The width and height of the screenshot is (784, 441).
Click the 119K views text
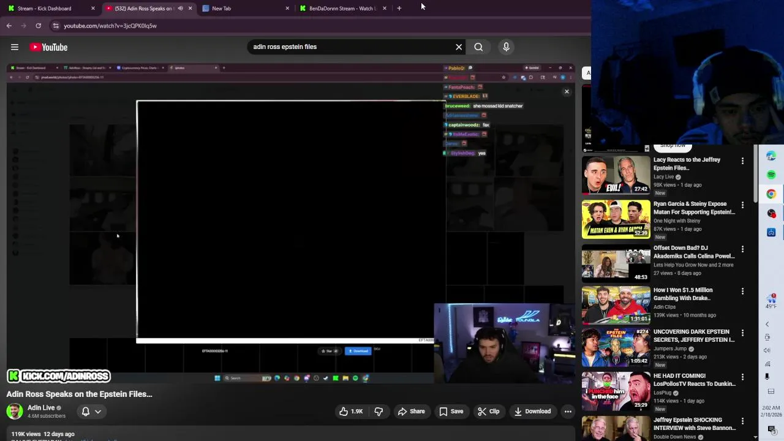26,434
